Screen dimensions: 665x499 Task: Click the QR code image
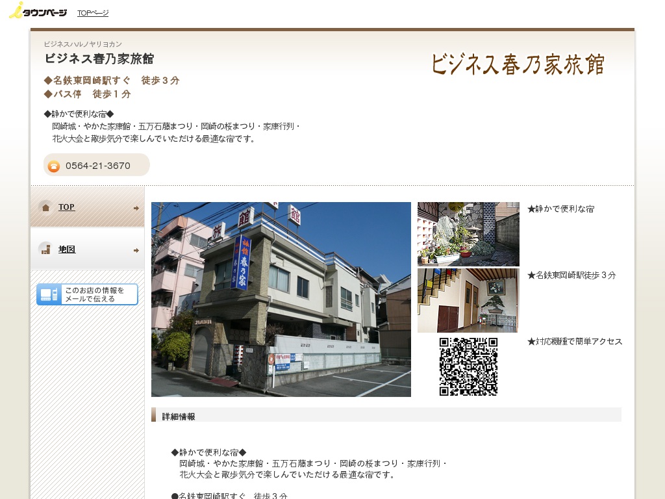(x=468, y=366)
